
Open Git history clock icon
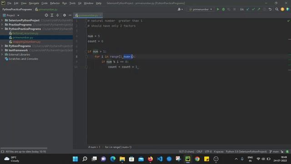[x=264, y=9]
